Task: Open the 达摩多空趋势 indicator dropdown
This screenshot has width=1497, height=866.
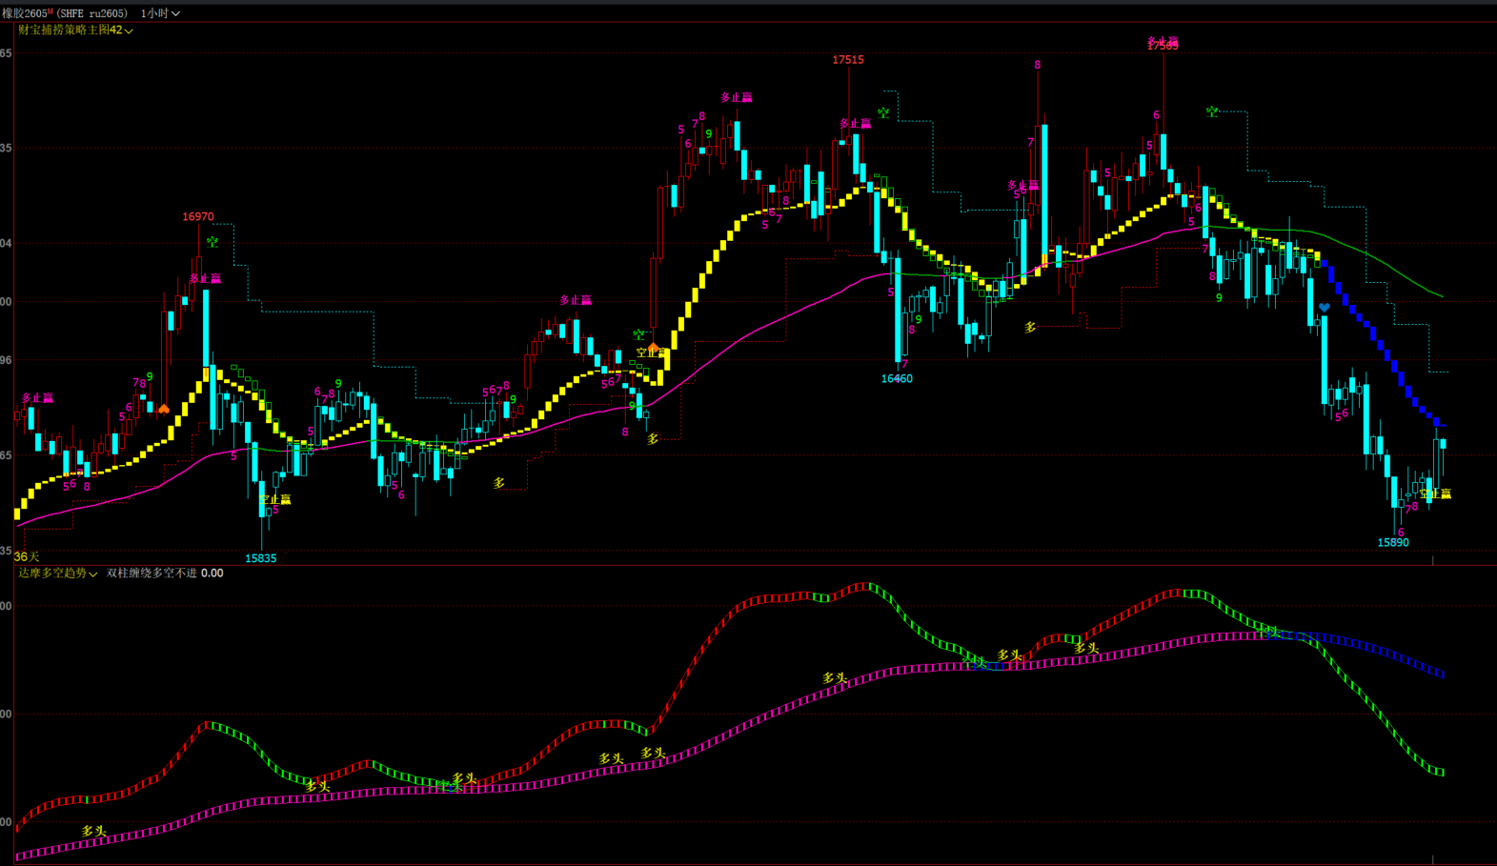Action: (x=58, y=574)
